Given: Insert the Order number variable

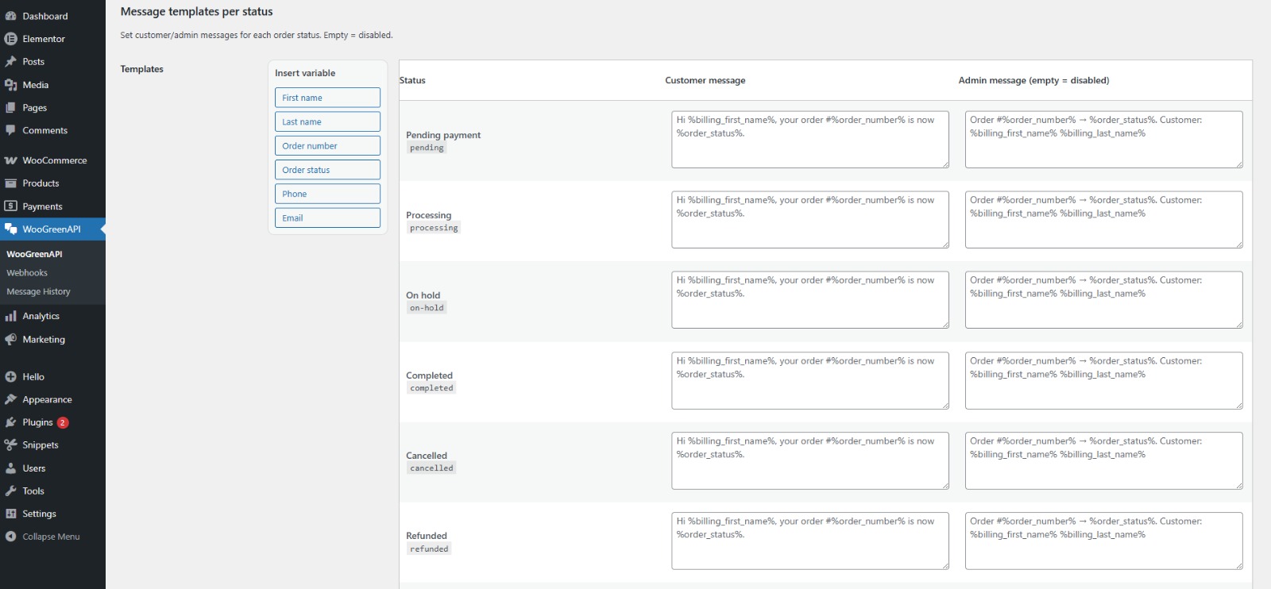Looking at the screenshot, I should point(327,146).
